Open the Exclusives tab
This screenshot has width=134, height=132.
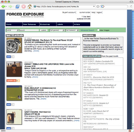[x=48, y=24]
